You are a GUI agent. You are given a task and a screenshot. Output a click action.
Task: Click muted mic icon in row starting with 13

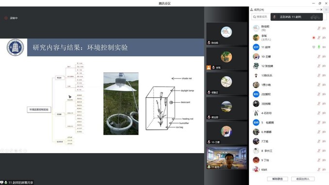[x=319, y=76]
